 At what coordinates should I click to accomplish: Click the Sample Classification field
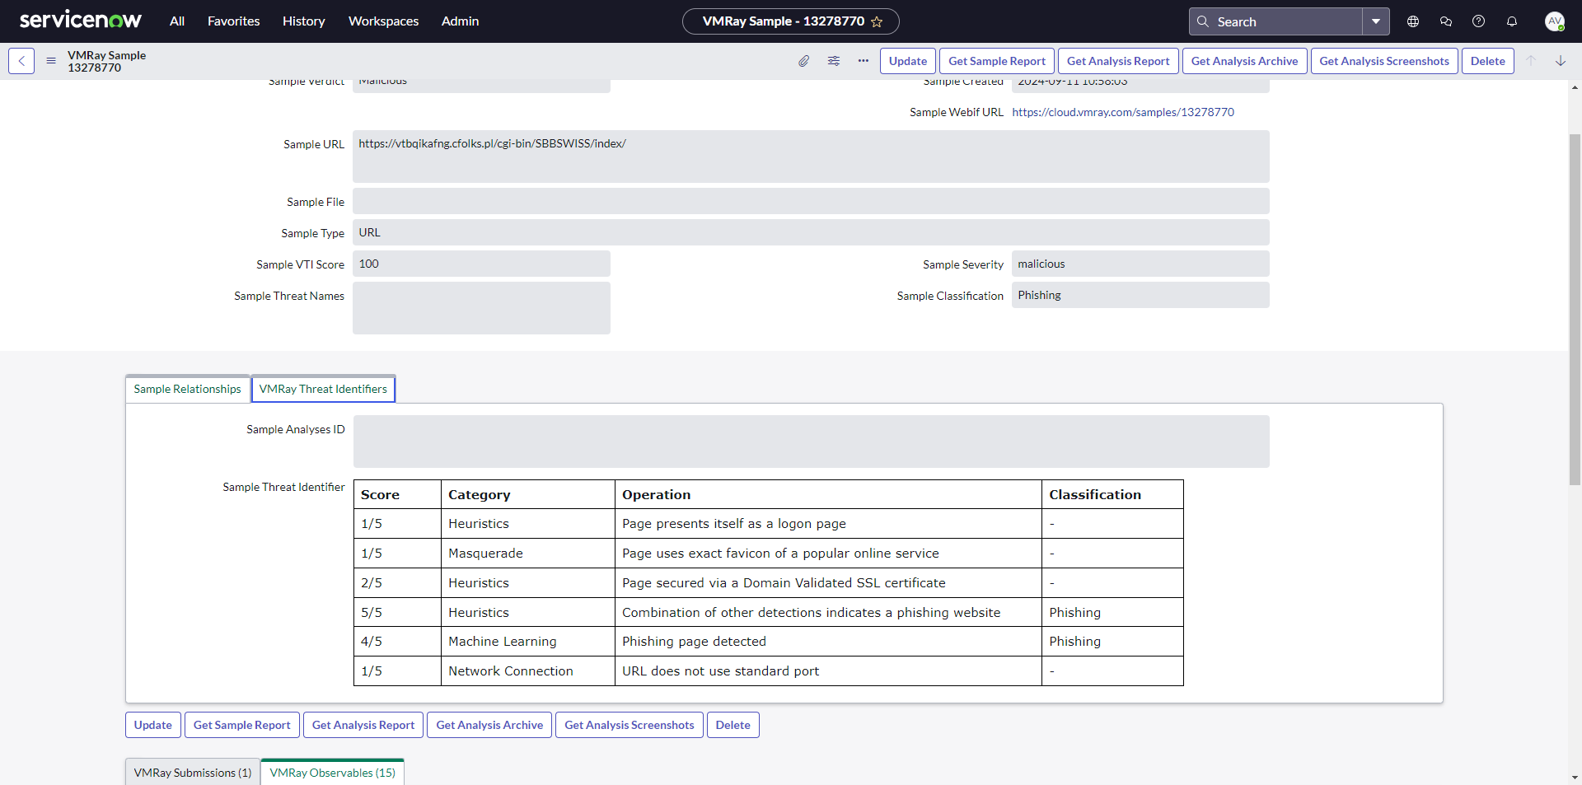[x=1140, y=295]
